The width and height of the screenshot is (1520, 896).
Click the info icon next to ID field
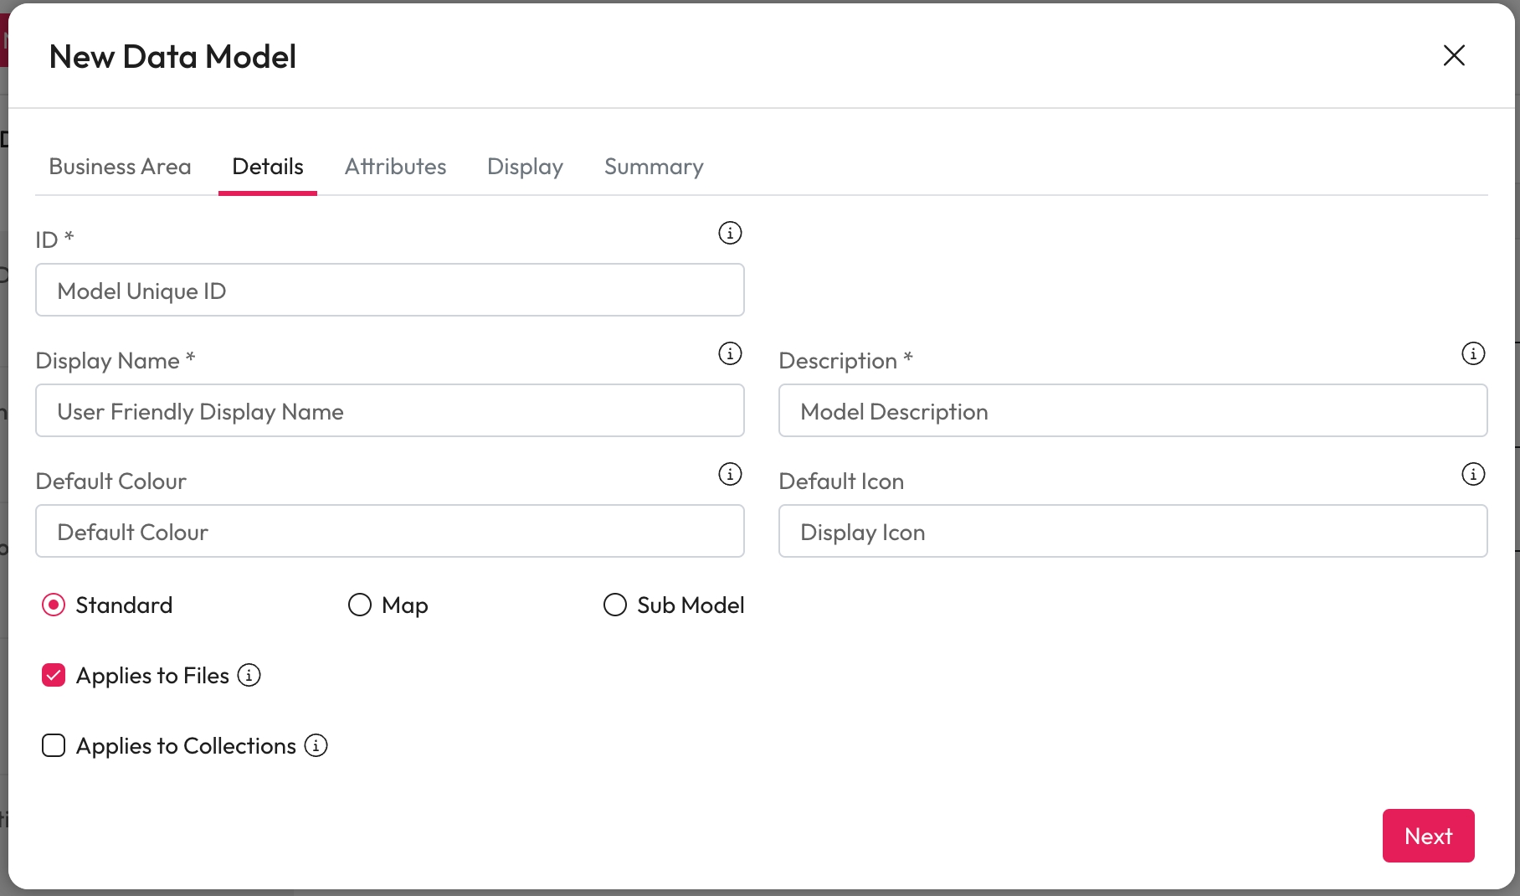(x=730, y=233)
